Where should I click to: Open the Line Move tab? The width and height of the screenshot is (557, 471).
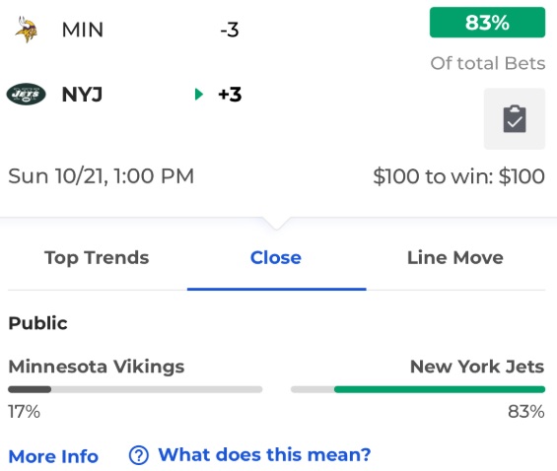[455, 258]
